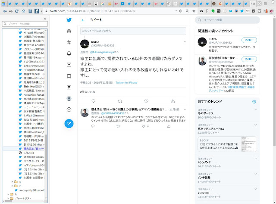Viewport: 276px width, 204px height.
Task: Open the More options circle icon
Action: [69, 110]
